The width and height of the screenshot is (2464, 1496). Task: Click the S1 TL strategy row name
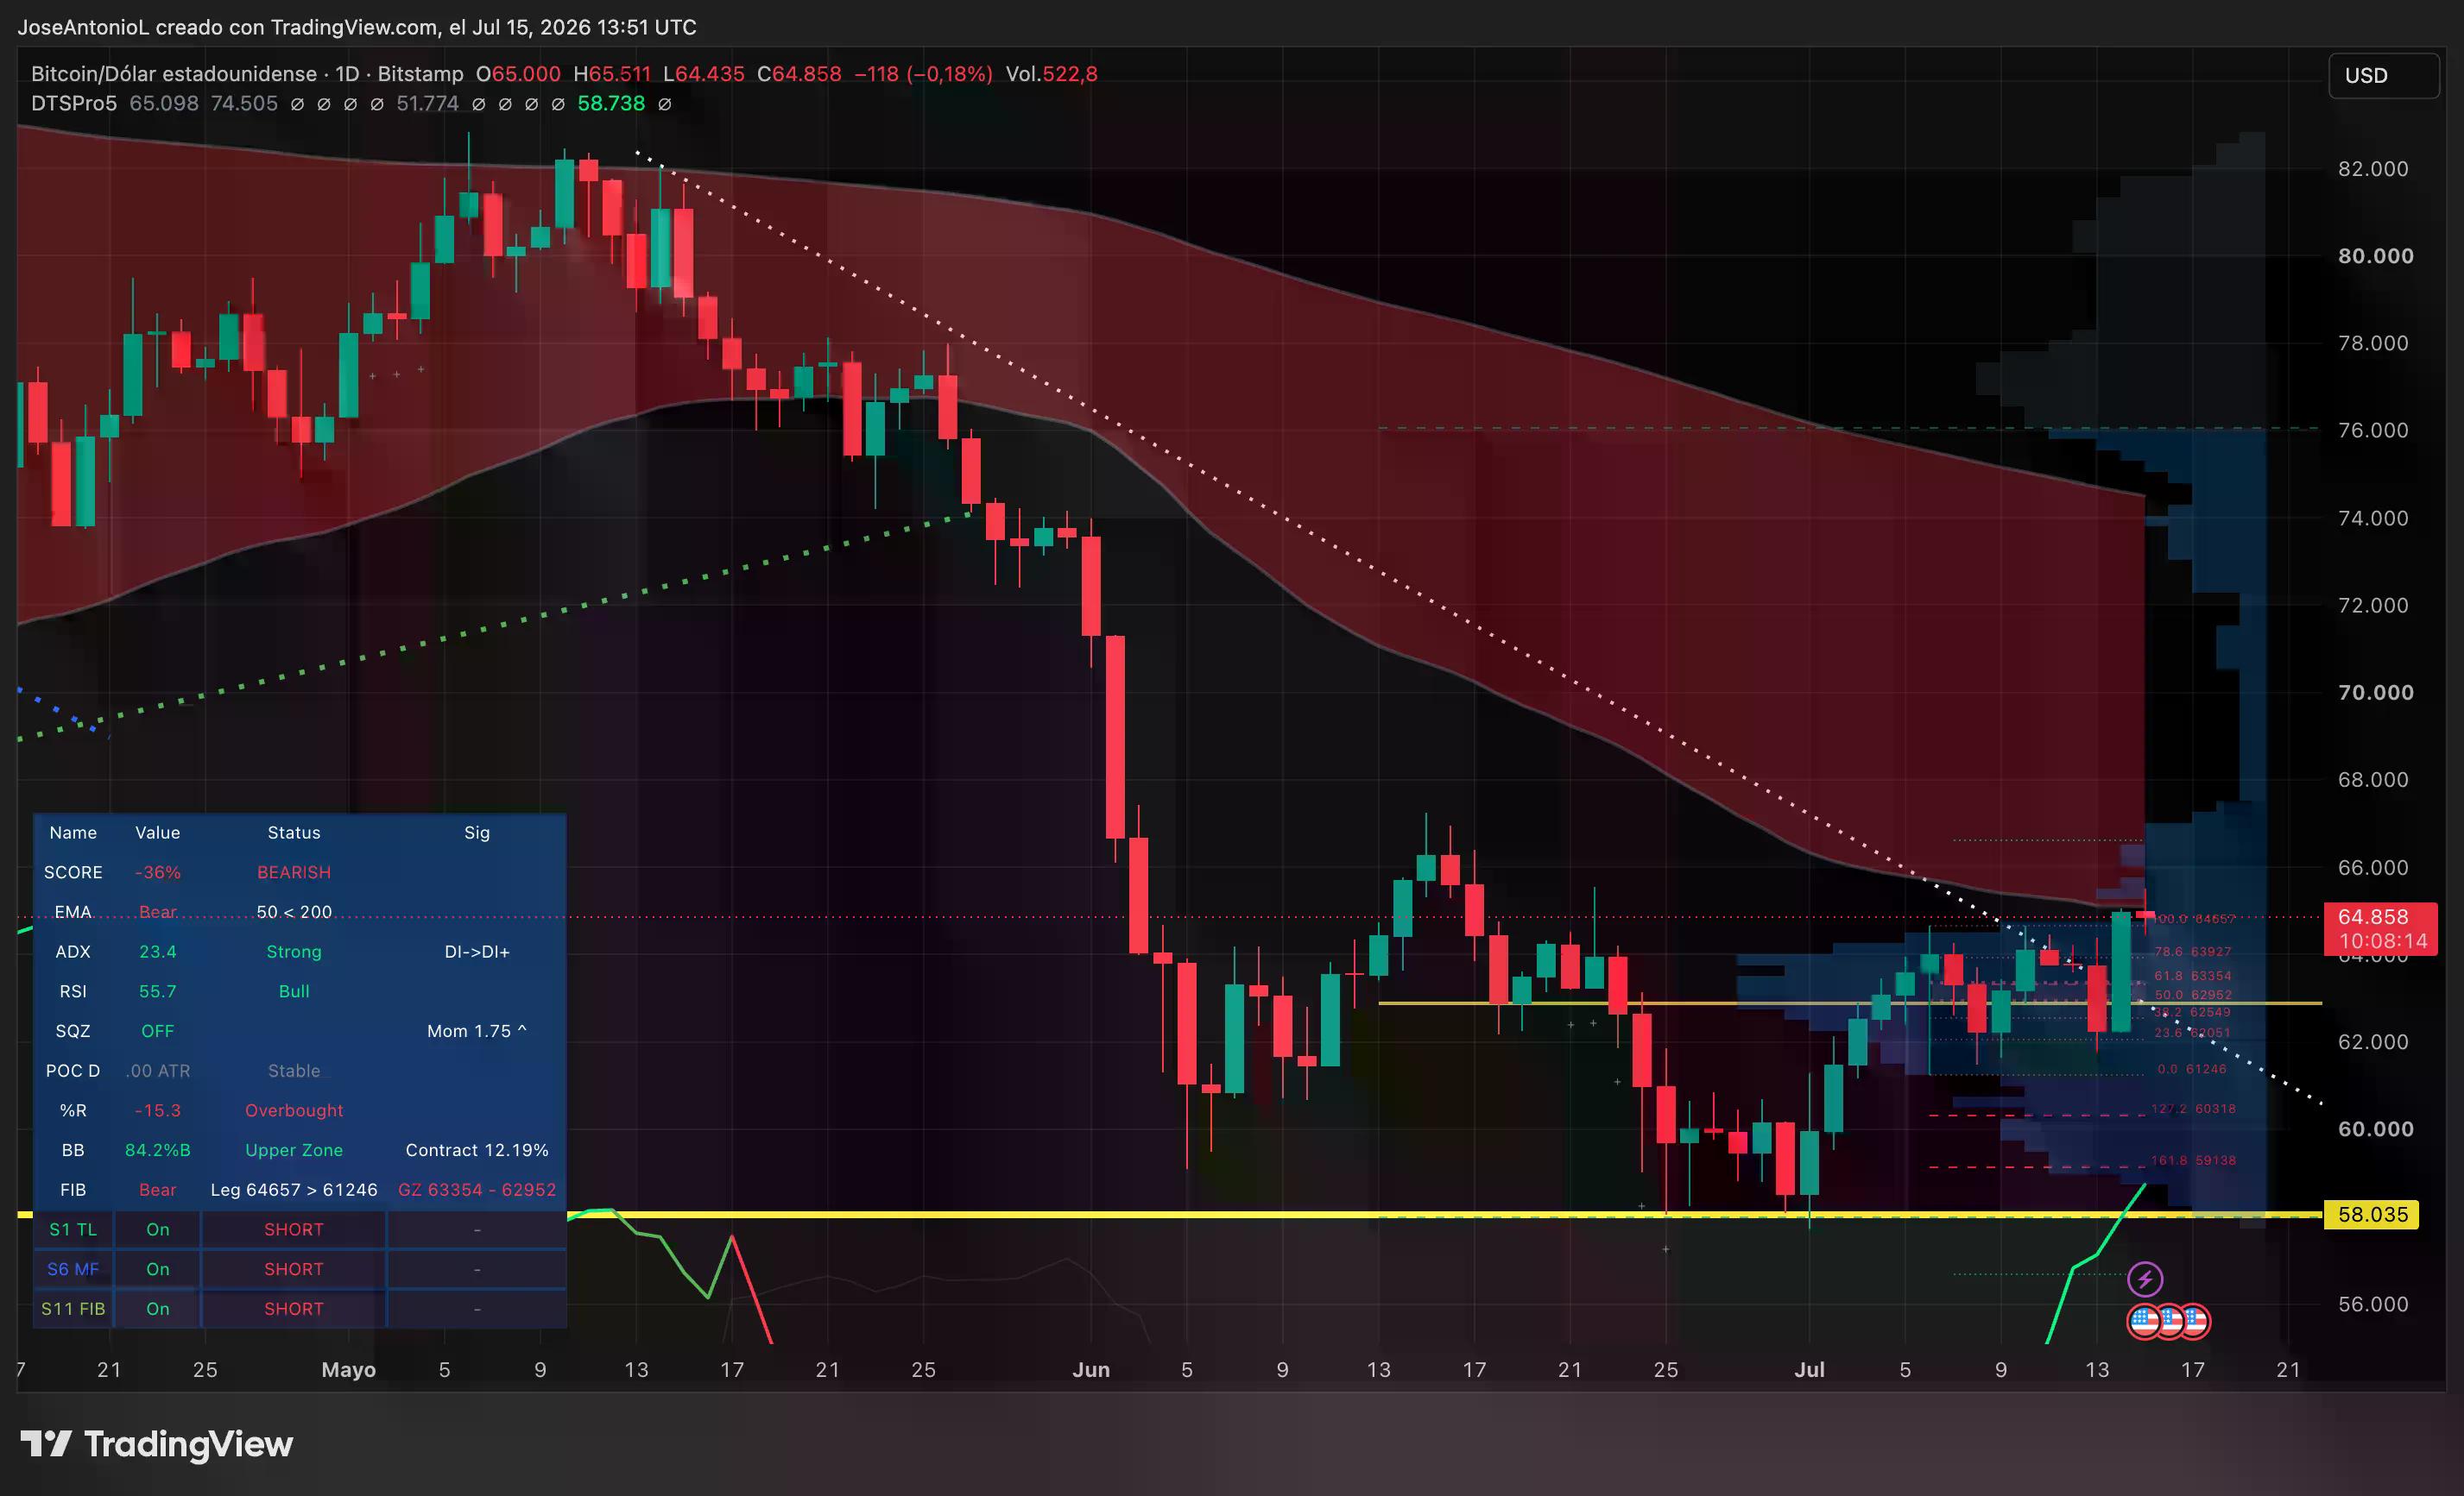[x=73, y=1230]
